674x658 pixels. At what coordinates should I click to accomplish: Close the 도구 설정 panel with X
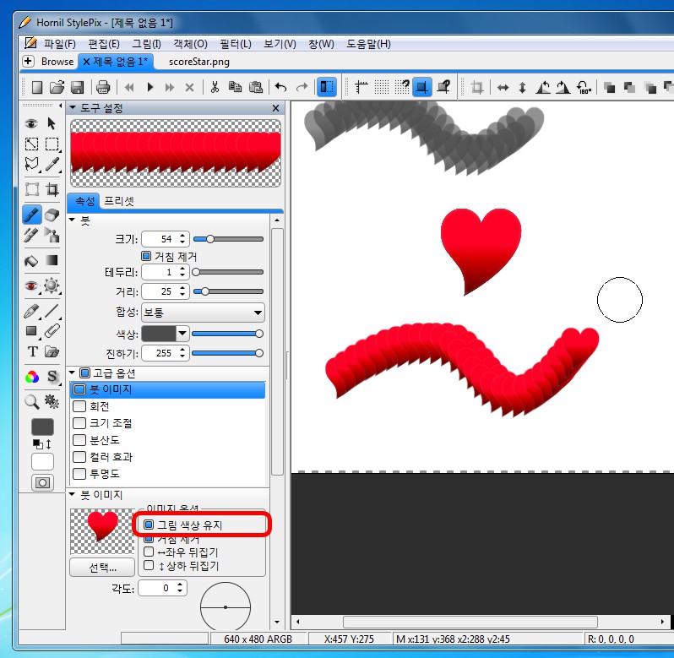pos(276,108)
